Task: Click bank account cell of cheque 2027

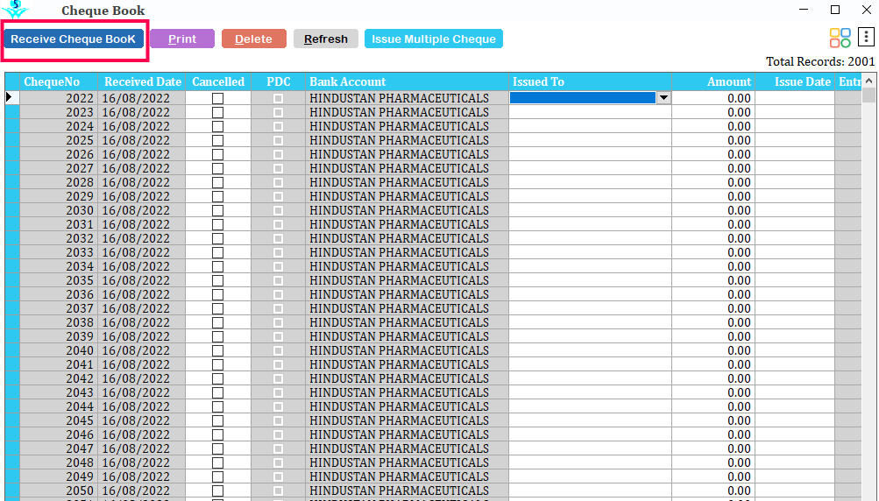Action: [407, 169]
